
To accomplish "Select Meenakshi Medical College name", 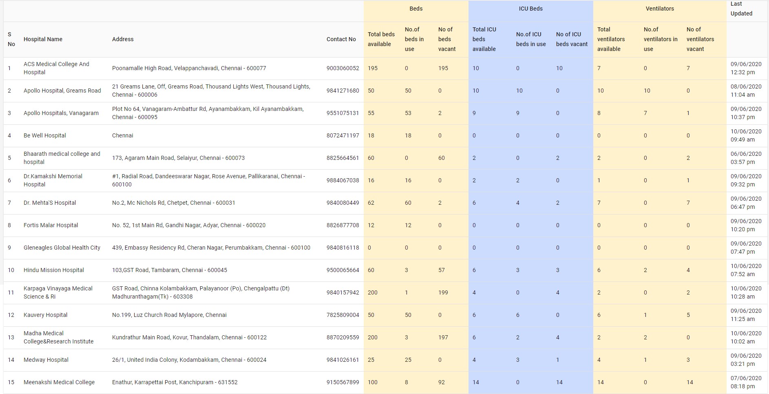I will (59, 382).
